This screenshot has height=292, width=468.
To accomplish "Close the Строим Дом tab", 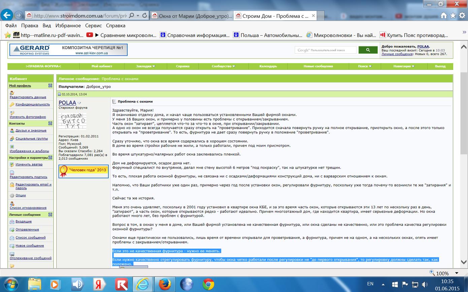I will [x=313, y=15].
